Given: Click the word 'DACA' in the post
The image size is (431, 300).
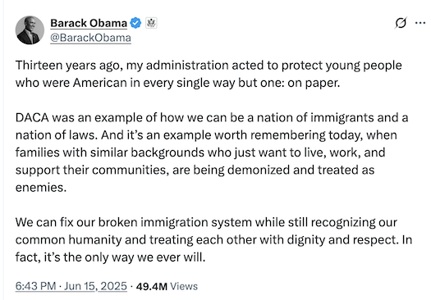Looking at the screenshot, I should [32, 117].
